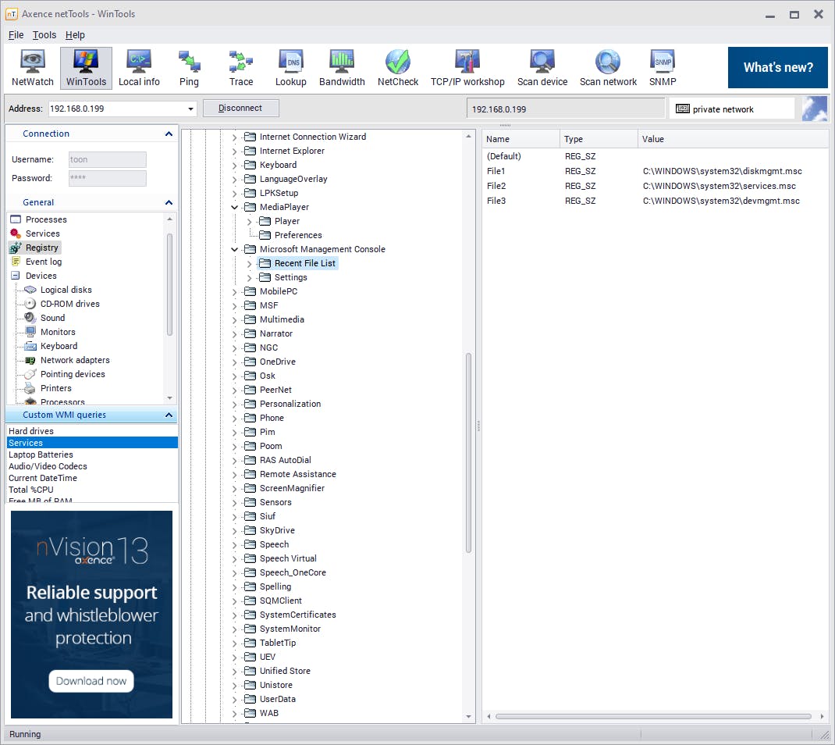This screenshot has width=835, height=745.
Task: Select the File2 registry value
Action: 496,186
